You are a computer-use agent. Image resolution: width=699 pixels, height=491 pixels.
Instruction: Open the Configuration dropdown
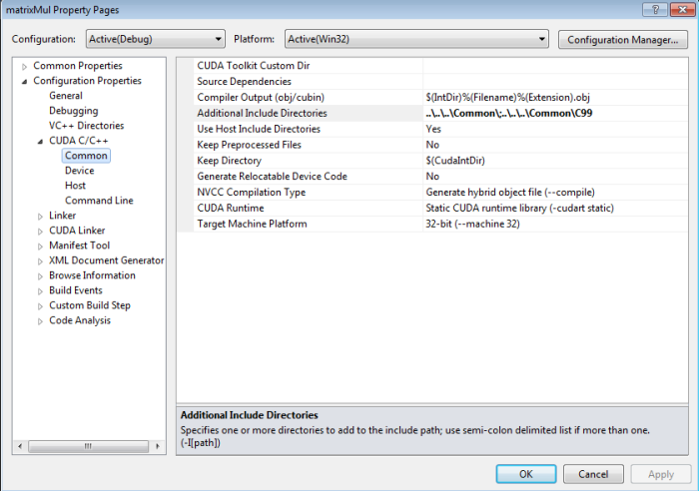[x=152, y=40]
